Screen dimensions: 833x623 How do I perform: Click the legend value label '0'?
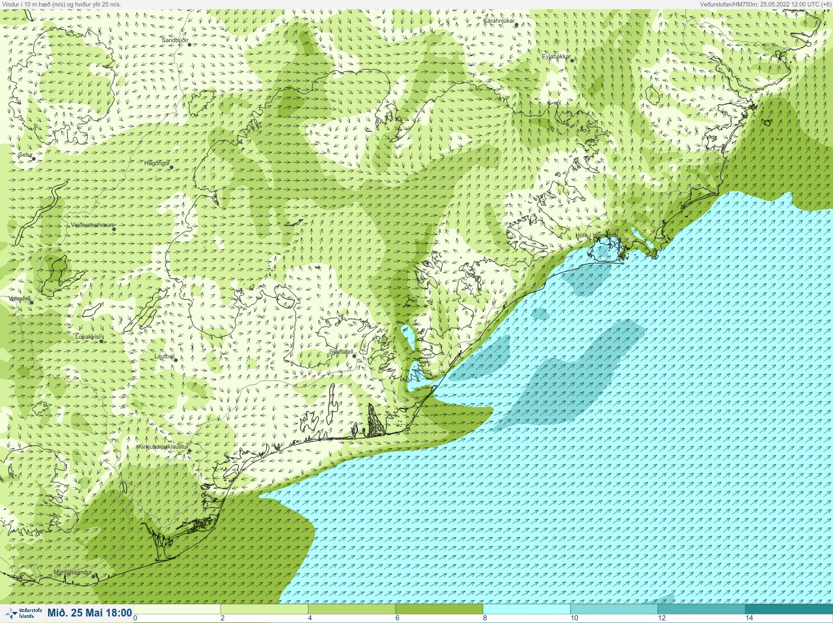tap(135, 618)
